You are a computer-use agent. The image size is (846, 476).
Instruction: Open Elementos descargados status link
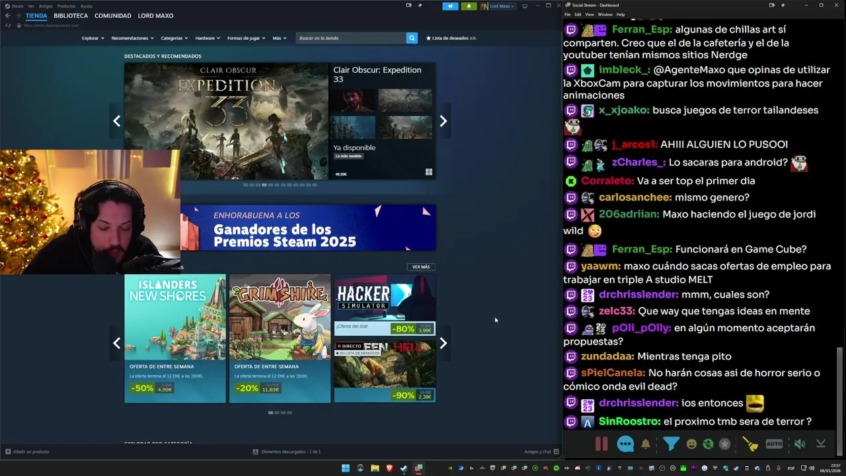click(x=287, y=452)
